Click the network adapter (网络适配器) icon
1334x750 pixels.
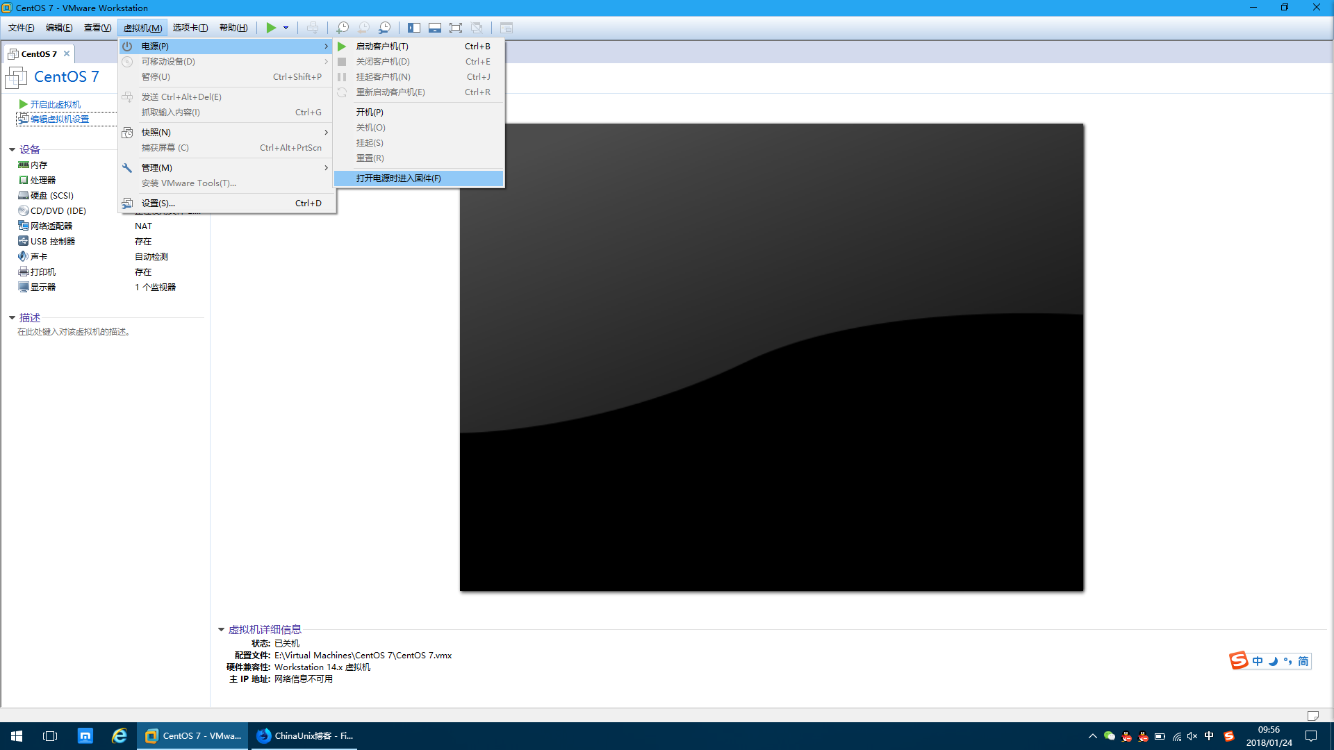pos(24,226)
